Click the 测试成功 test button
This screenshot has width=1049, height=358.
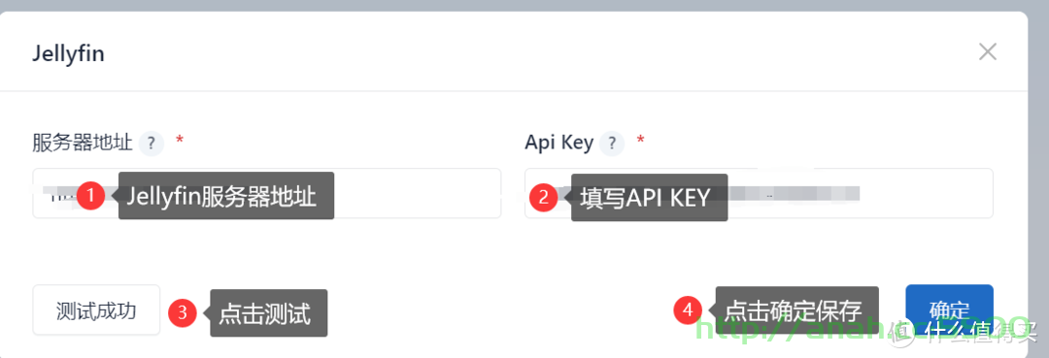[x=96, y=309]
